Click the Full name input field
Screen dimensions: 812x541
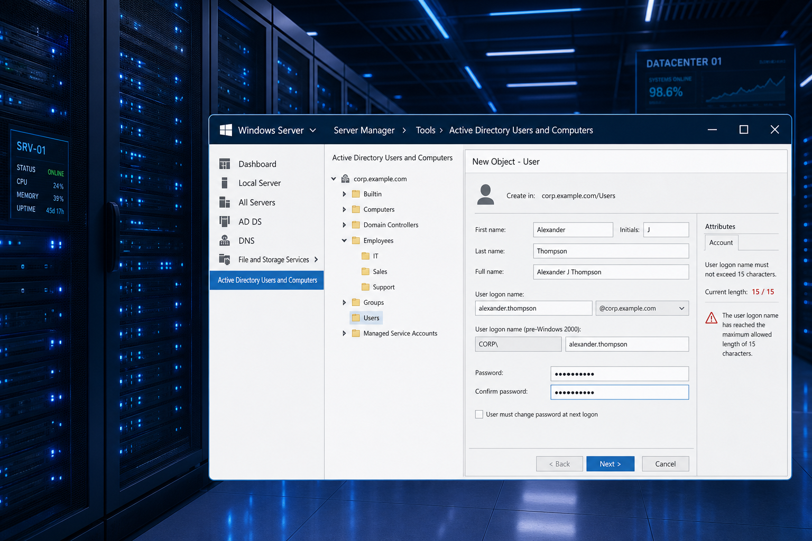click(x=611, y=272)
